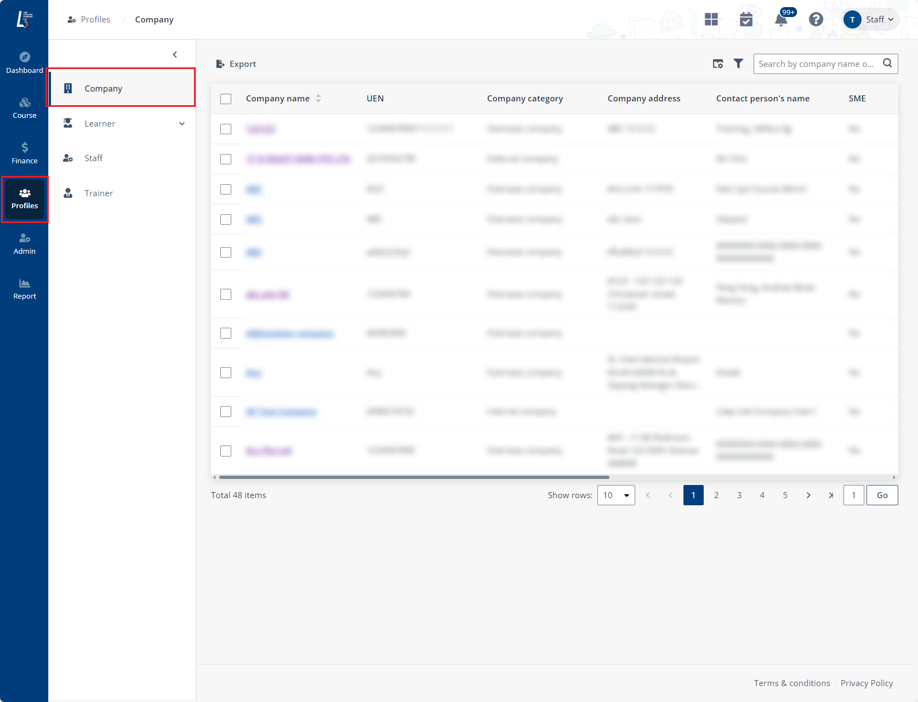Select the last row's checkbox
This screenshot has width=918, height=702.
click(x=226, y=451)
